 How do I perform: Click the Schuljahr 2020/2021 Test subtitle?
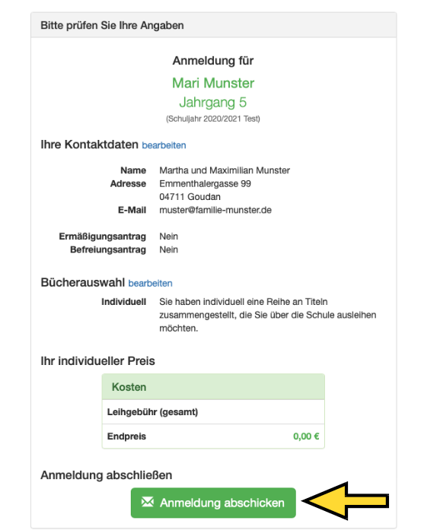click(x=213, y=119)
